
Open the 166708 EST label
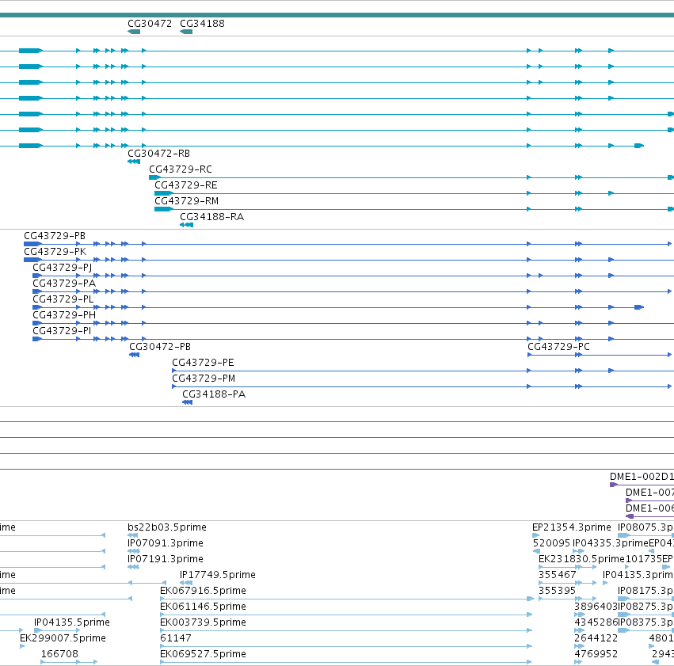[x=59, y=654]
